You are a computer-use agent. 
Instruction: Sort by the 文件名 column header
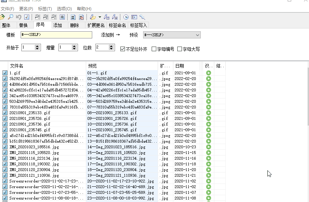pyautogui.click(x=47, y=66)
